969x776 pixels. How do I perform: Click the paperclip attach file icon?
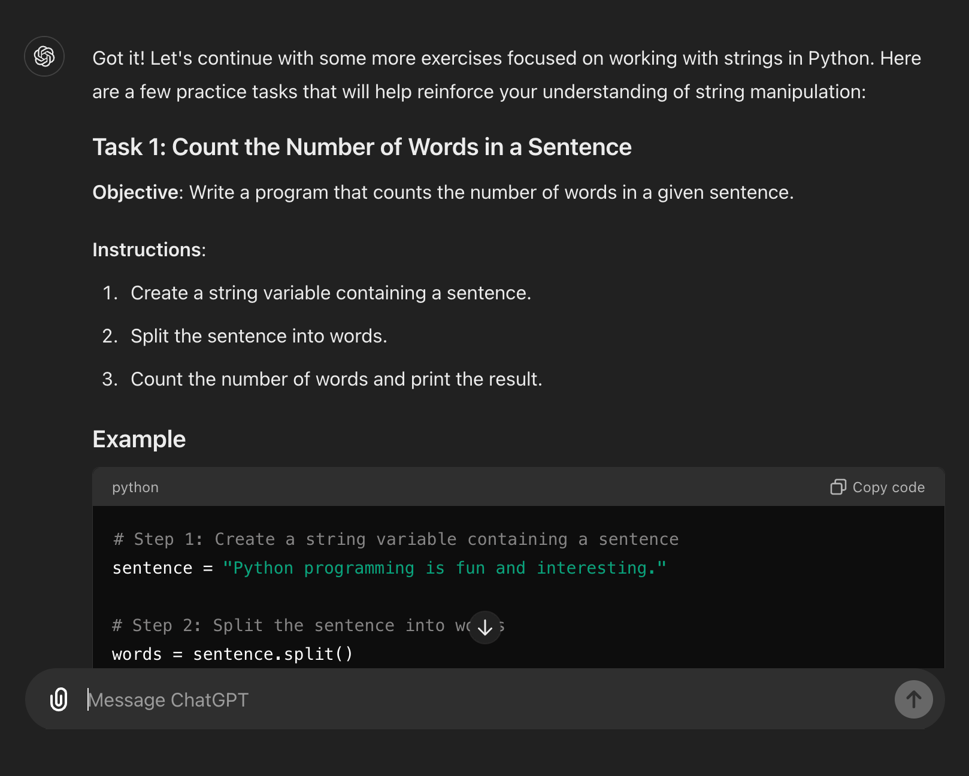tap(59, 699)
